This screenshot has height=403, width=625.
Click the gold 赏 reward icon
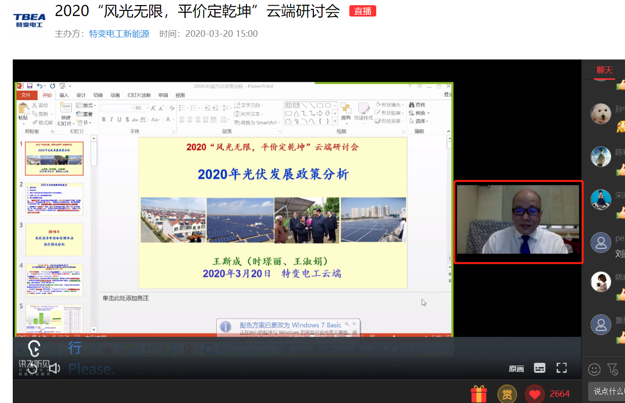(507, 394)
